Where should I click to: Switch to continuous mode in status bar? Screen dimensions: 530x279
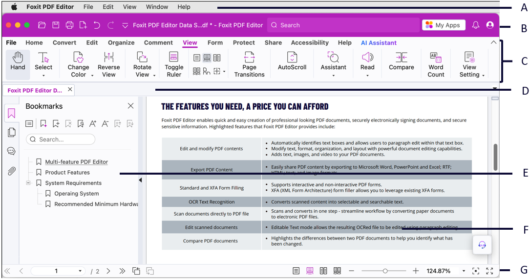point(310,271)
